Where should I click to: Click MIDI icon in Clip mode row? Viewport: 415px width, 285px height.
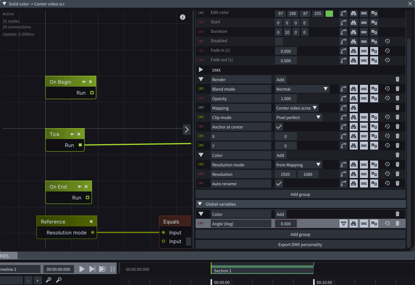pyautogui.click(x=374, y=118)
